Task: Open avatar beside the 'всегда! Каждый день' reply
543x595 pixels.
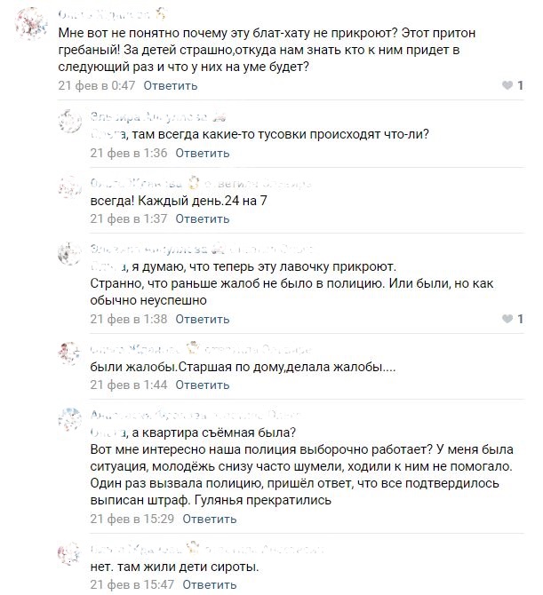Action: click(70, 187)
